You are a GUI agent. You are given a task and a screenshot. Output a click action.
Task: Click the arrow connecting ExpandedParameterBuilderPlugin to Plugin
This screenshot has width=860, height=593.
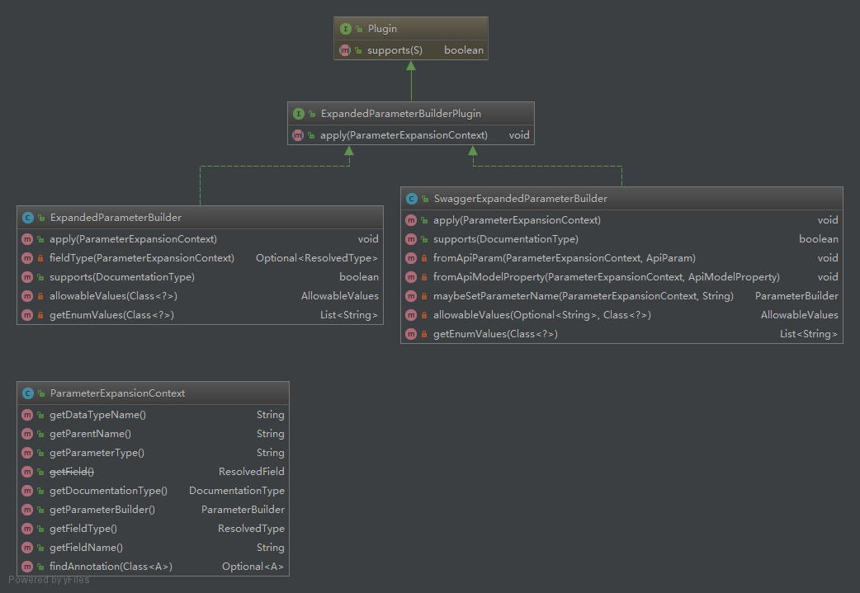coord(410,81)
